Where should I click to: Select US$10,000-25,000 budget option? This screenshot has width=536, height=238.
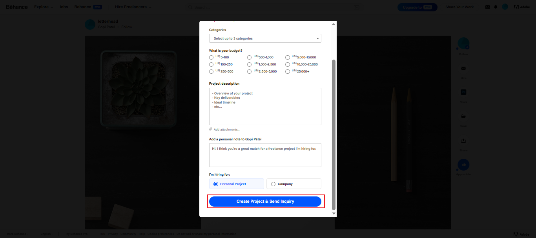pos(288,65)
